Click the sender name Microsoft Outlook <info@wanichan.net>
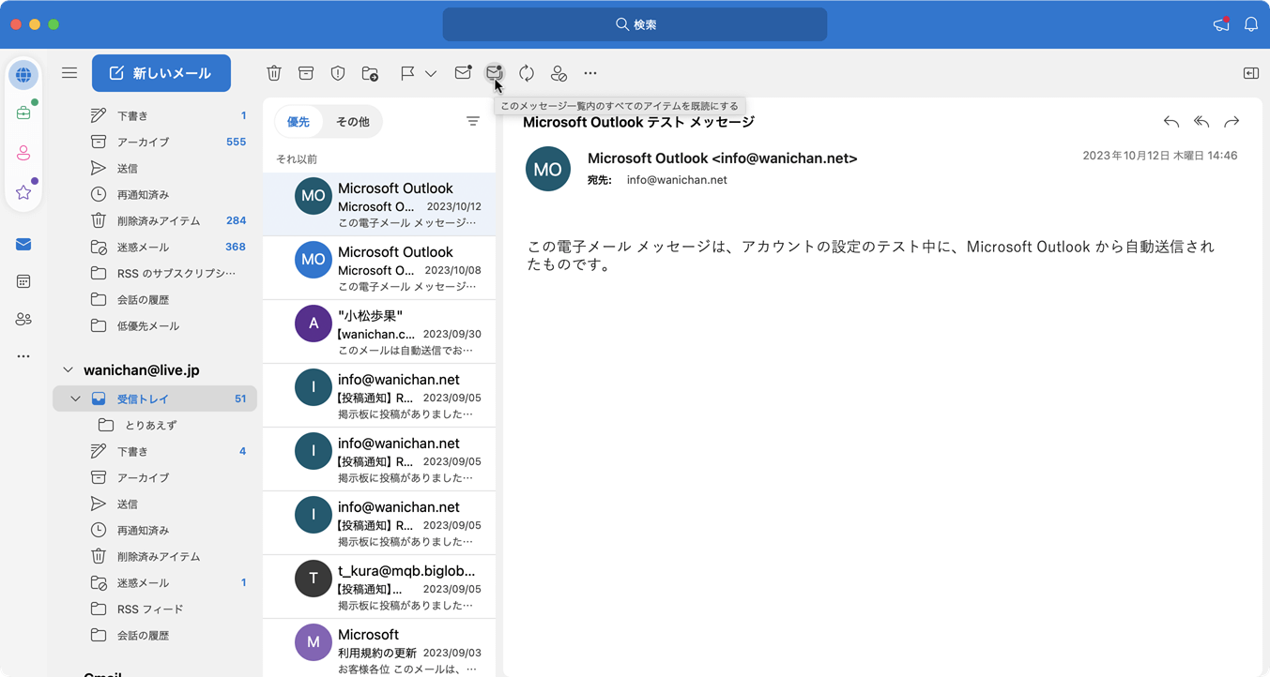 coord(723,158)
